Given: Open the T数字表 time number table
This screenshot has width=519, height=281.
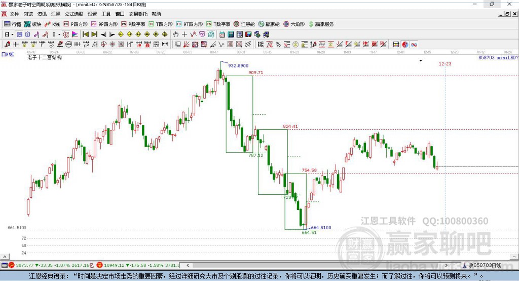Looking at the screenshot, I should click(218, 24).
